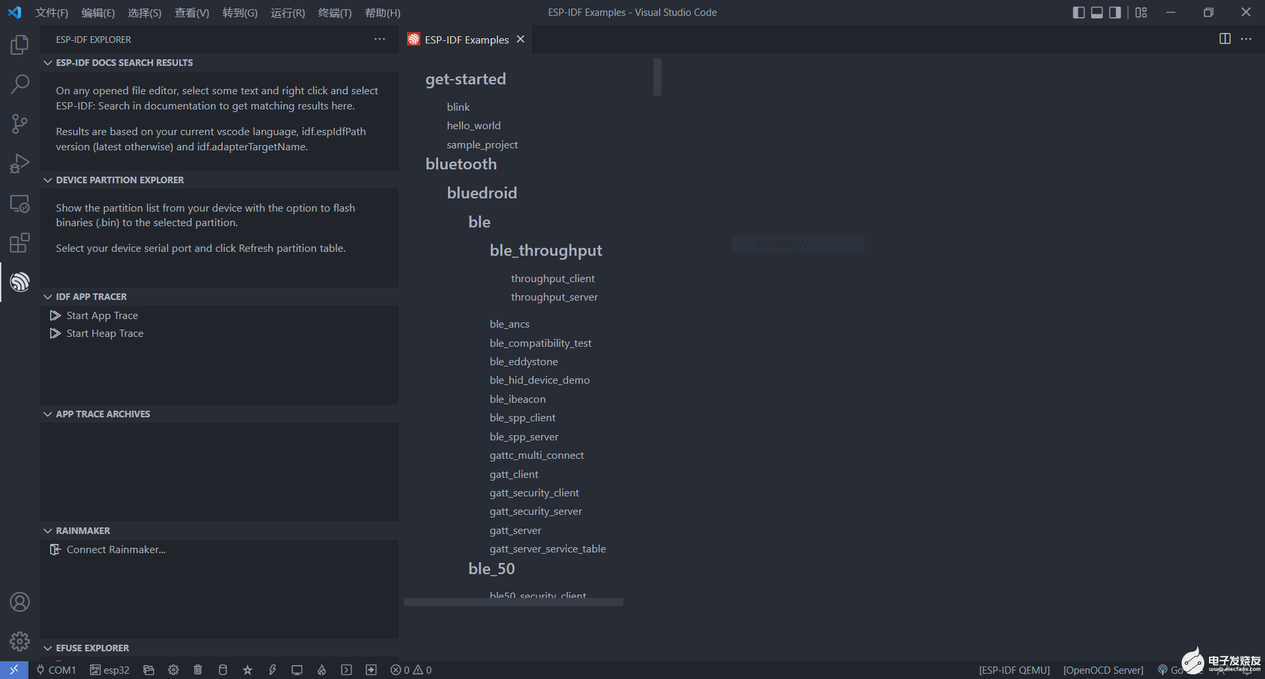Open the throughput_client example
Viewport: 1265px width, 679px height.
click(x=553, y=278)
